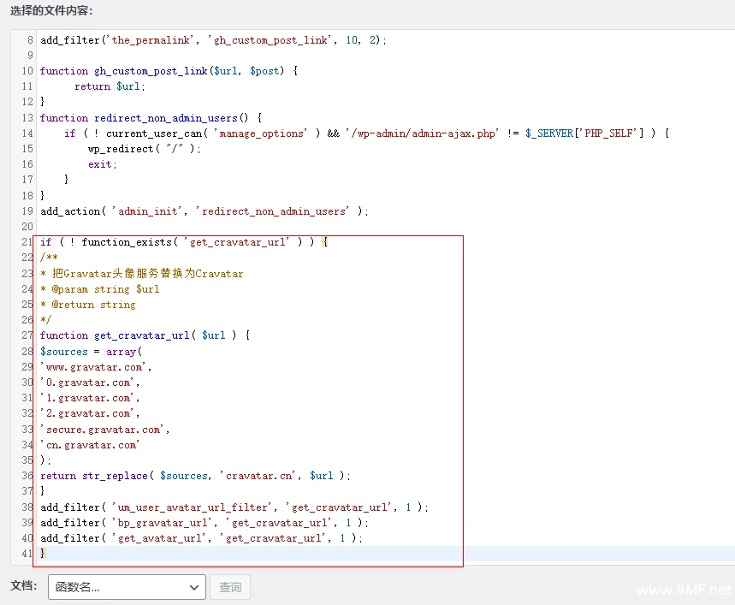Click function gh_custom_post_link declaration line
Image resolution: width=735 pixels, height=605 pixels.
(168, 71)
